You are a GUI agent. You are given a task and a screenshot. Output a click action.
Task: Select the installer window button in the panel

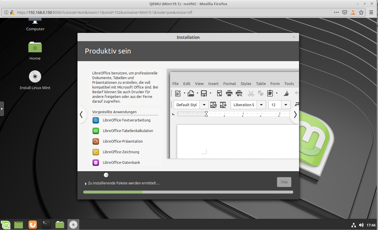tap(73, 225)
